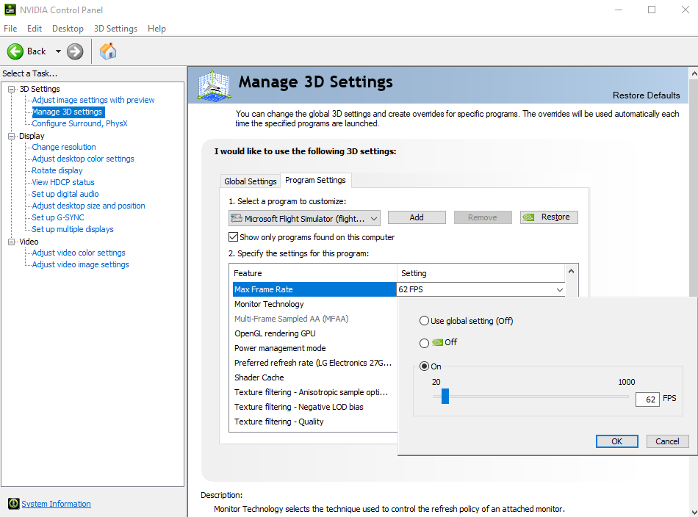Open the System Information link
698x517 pixels.
pyautogui.click(x=56, y=504)
